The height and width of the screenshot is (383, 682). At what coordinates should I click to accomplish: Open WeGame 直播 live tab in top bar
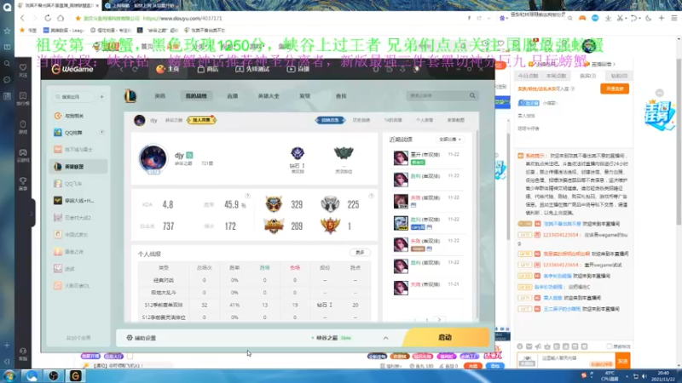298,69
